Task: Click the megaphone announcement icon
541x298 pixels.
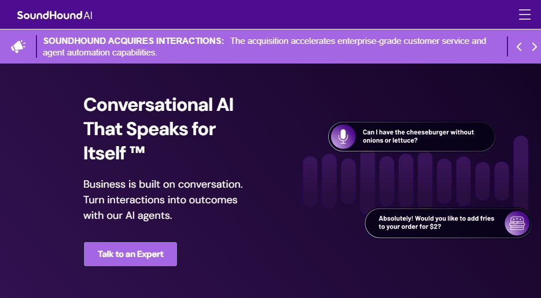Action: [18, 46]
